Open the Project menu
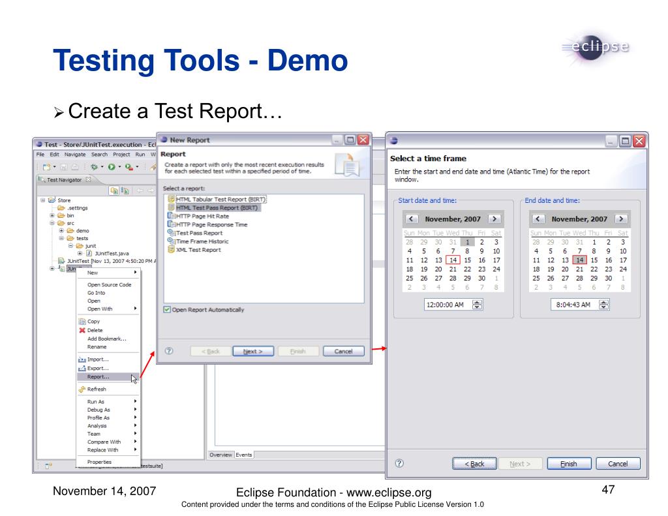 [121, 154]
